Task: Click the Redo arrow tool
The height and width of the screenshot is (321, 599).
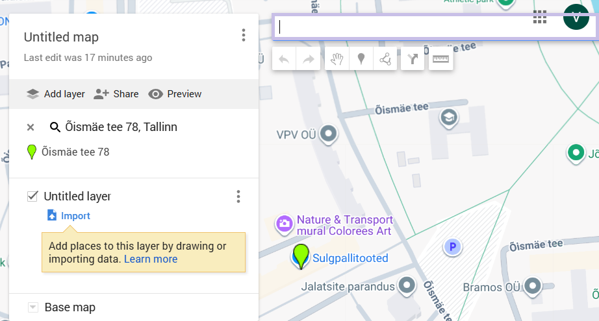Action: click(309, 60)
